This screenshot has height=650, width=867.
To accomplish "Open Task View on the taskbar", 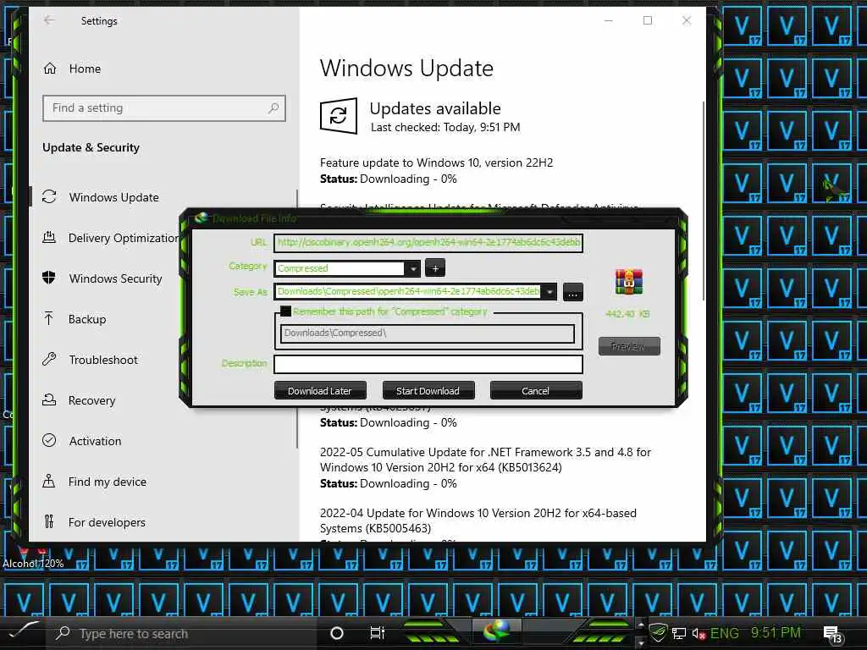I will pos(377,633).
